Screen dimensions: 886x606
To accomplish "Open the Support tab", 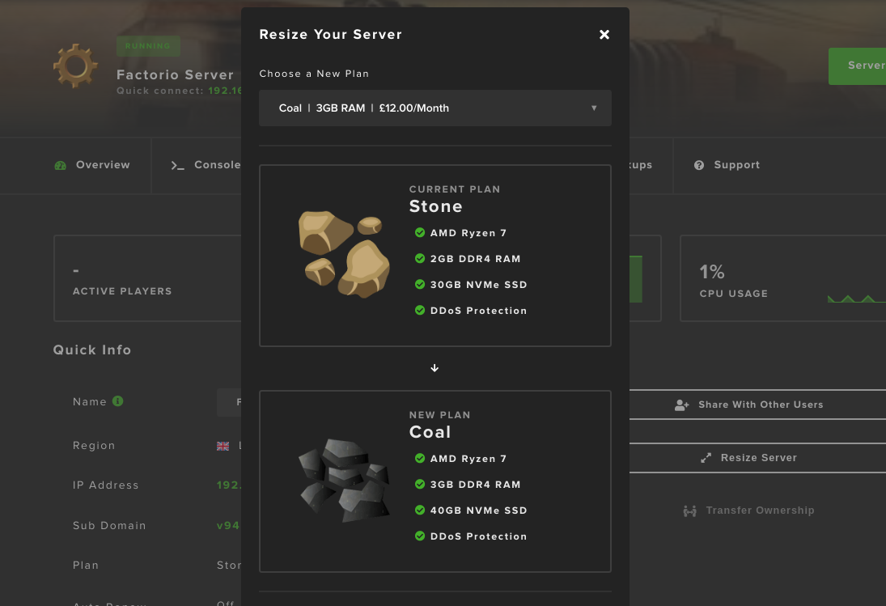I will [727, 165].
